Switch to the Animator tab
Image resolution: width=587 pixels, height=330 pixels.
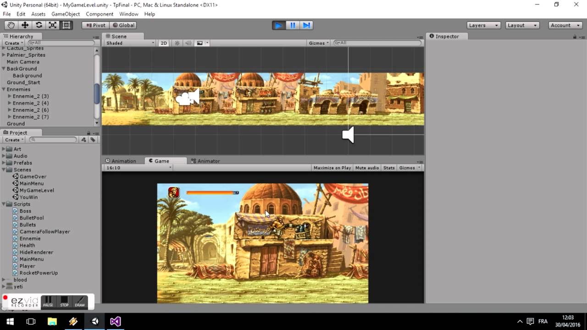pos(205,161)
